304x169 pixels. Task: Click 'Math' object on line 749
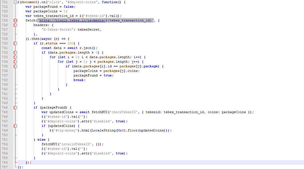[122, 130]
